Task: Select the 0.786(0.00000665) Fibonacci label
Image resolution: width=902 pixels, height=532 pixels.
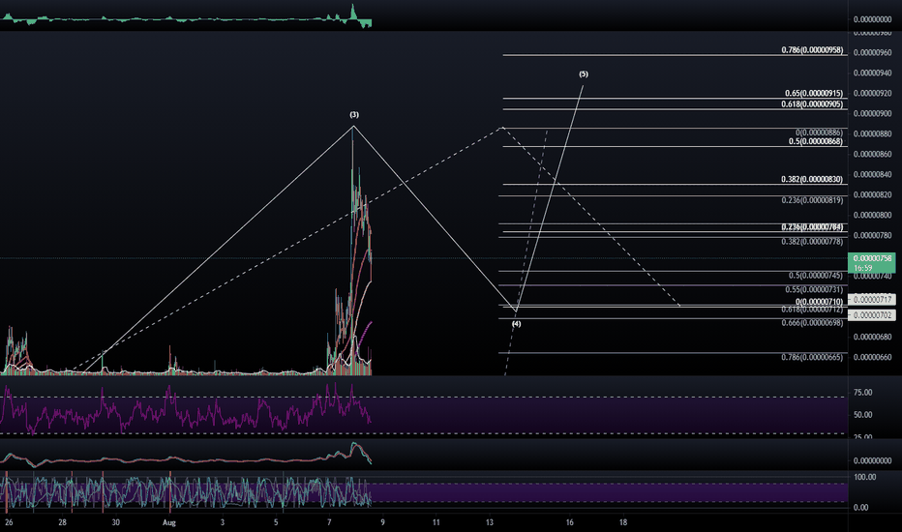Action: (x=812, y=357)
